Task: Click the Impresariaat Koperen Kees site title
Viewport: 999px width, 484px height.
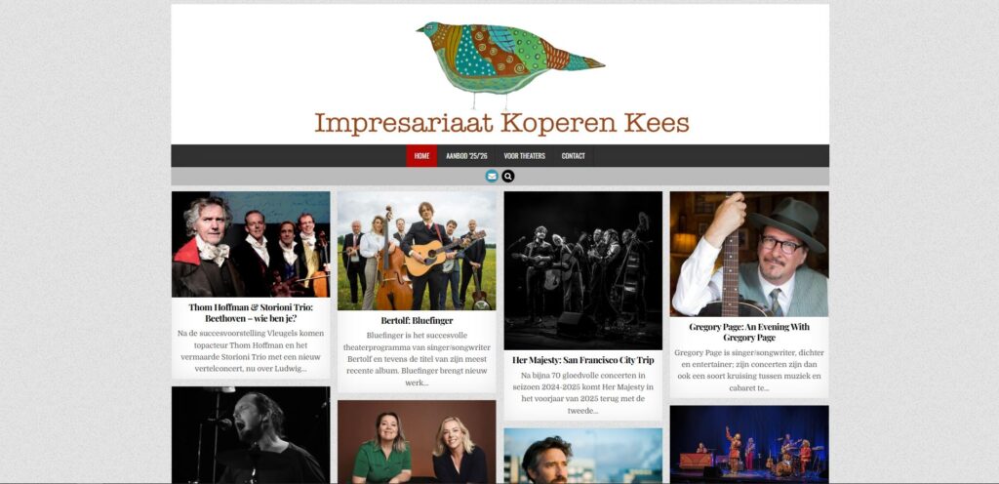Action: (501, 123)
